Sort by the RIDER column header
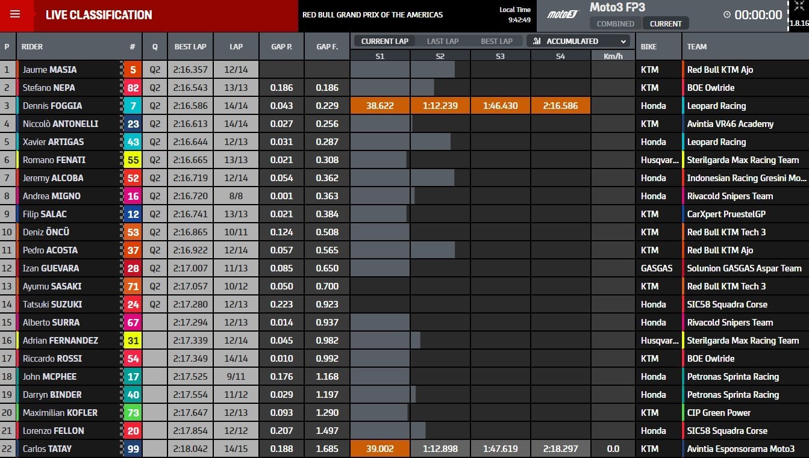 (32, 46)
